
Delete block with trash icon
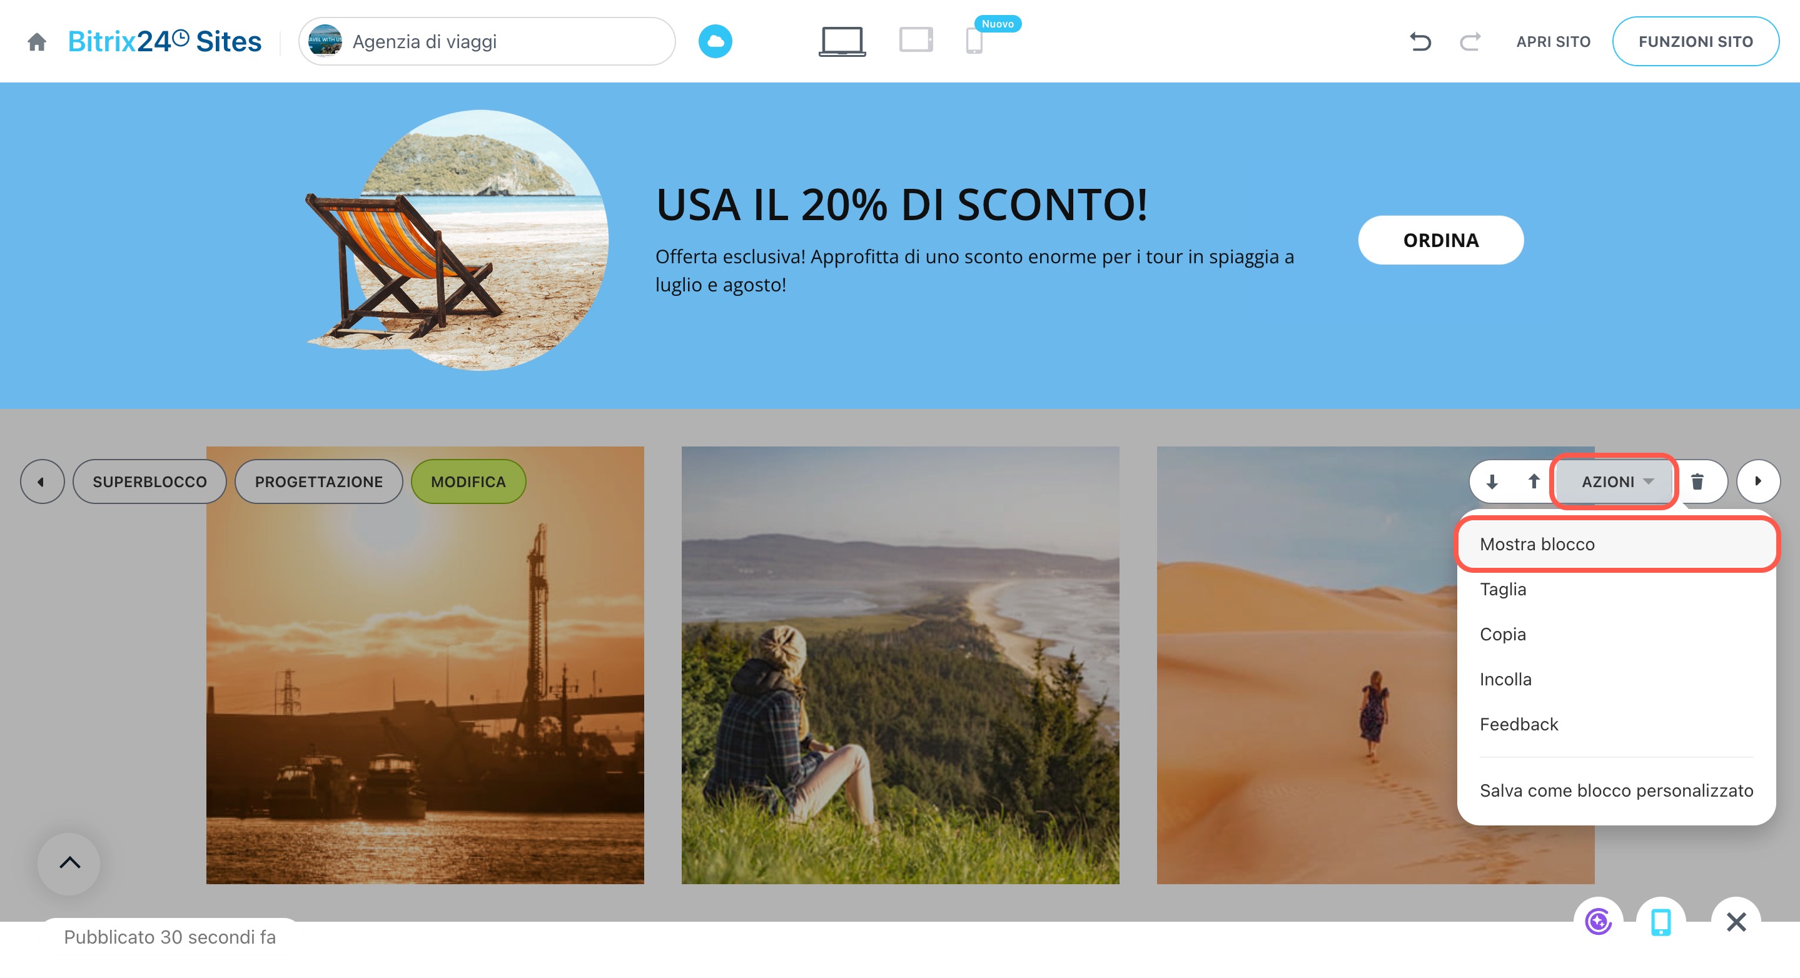1697,481
